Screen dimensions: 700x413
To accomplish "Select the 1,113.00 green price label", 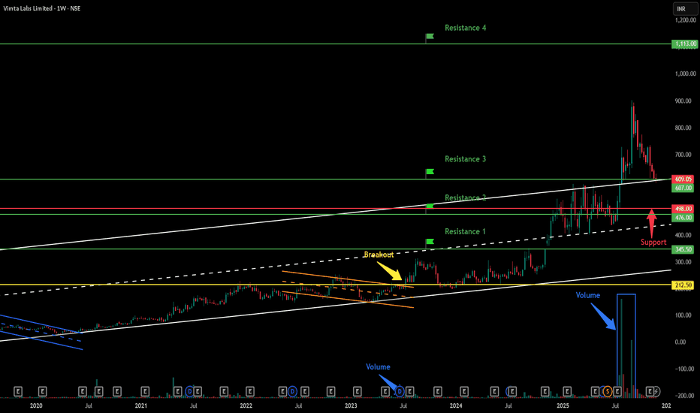I will click(x=685, y=44).
